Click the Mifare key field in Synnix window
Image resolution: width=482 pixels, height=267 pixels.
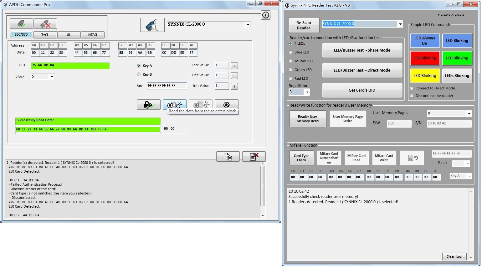(452, 154)
